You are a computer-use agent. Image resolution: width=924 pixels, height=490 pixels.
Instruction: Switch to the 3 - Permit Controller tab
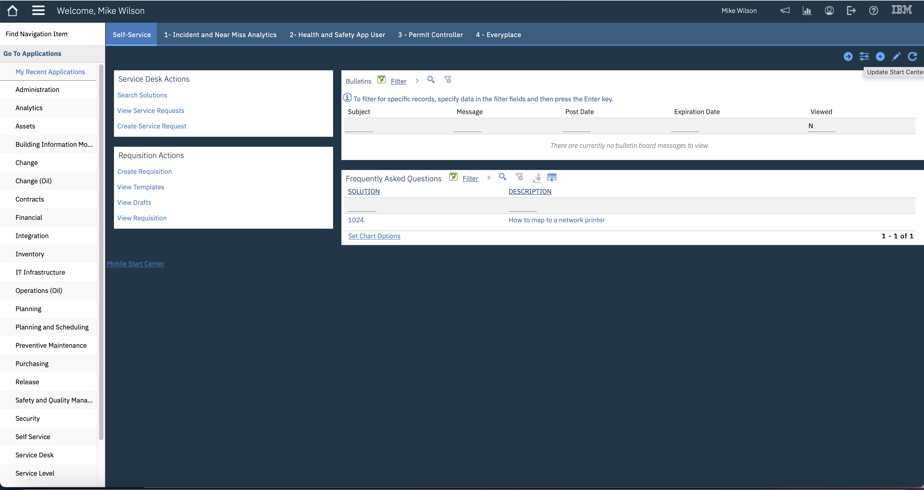click(430, 34)
